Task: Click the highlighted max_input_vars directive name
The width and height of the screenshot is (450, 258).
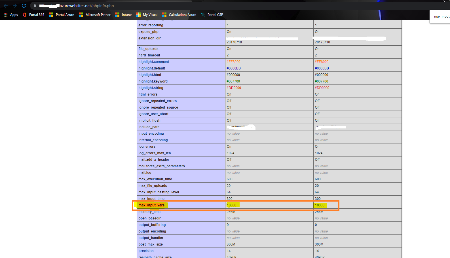Action: (151, 205)
